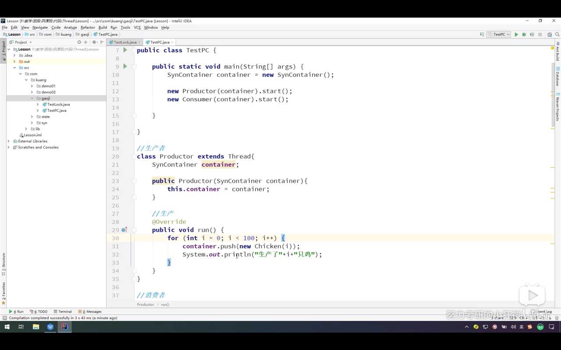Open the Database side panel
The image size is (561, 350).
558,76
